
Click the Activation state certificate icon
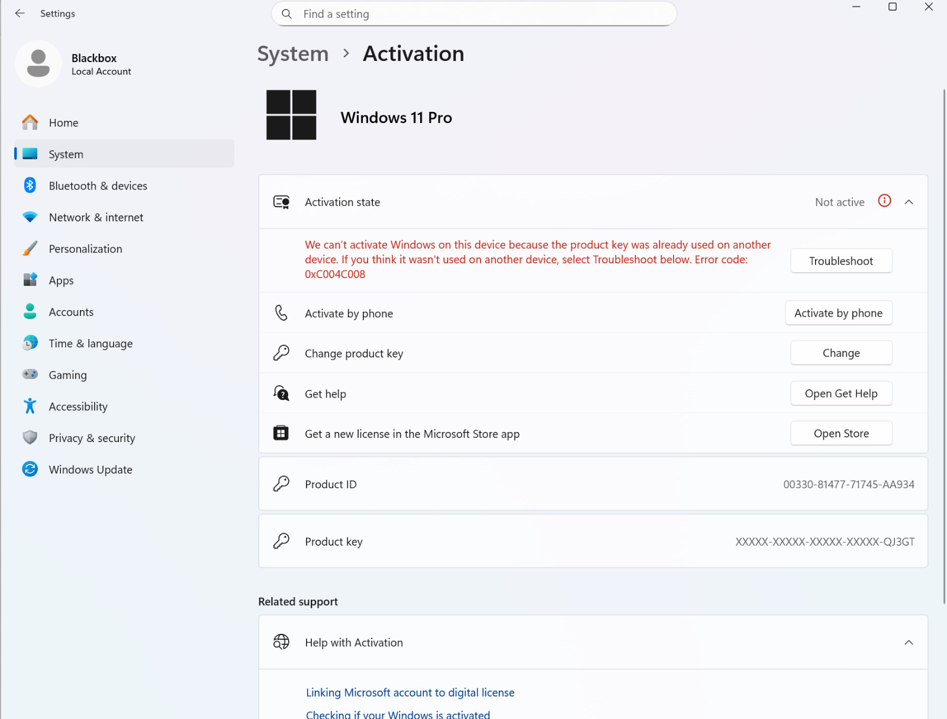282,202
